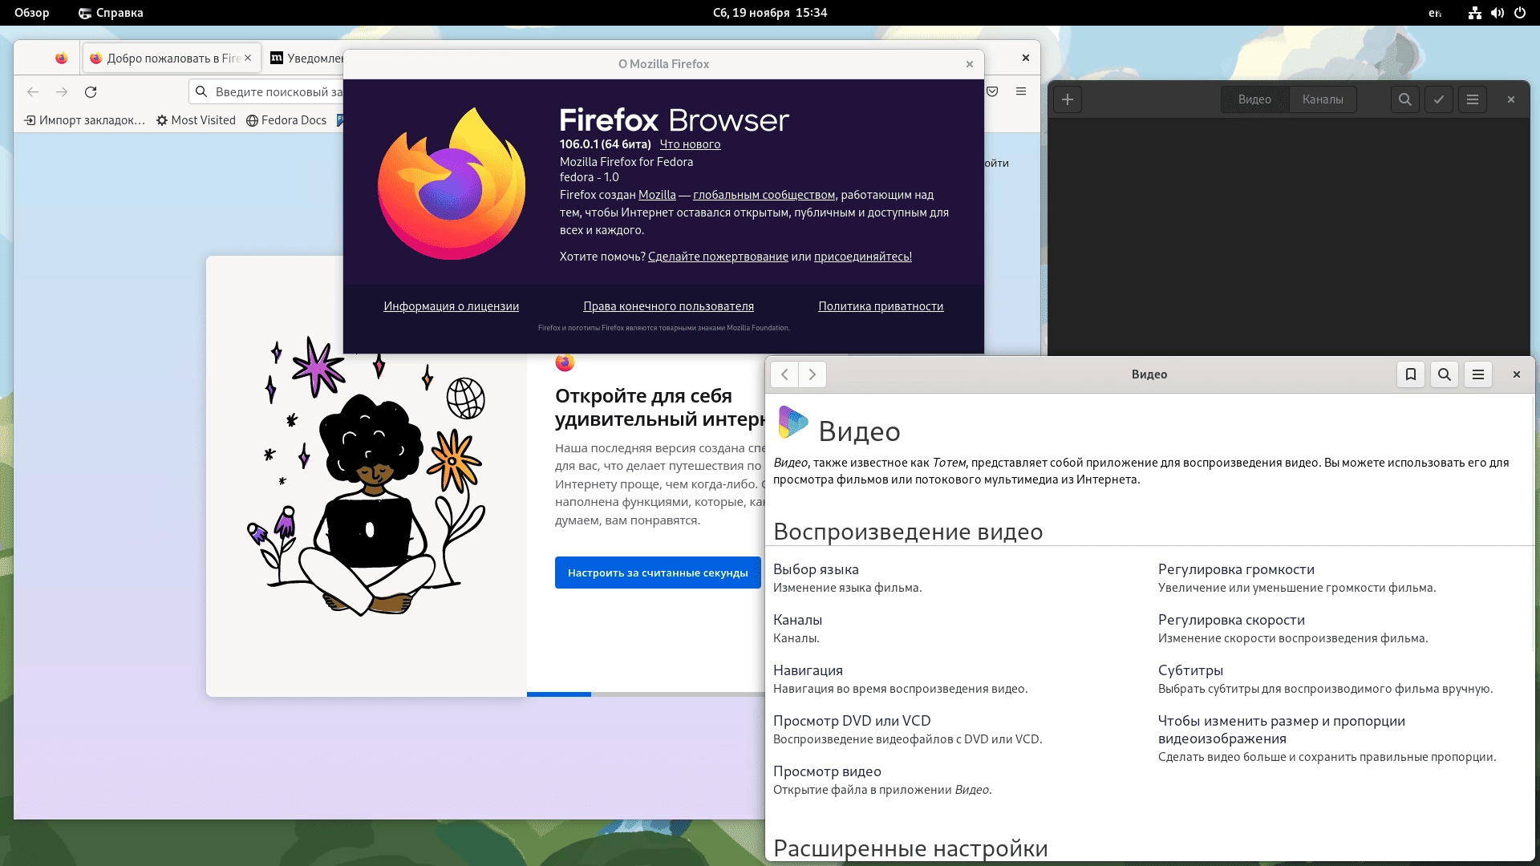Image resolution: width=1540 pixels, height=866 pixels.
Task: Open 'Политика приватности' link
Action: (881, 306)
